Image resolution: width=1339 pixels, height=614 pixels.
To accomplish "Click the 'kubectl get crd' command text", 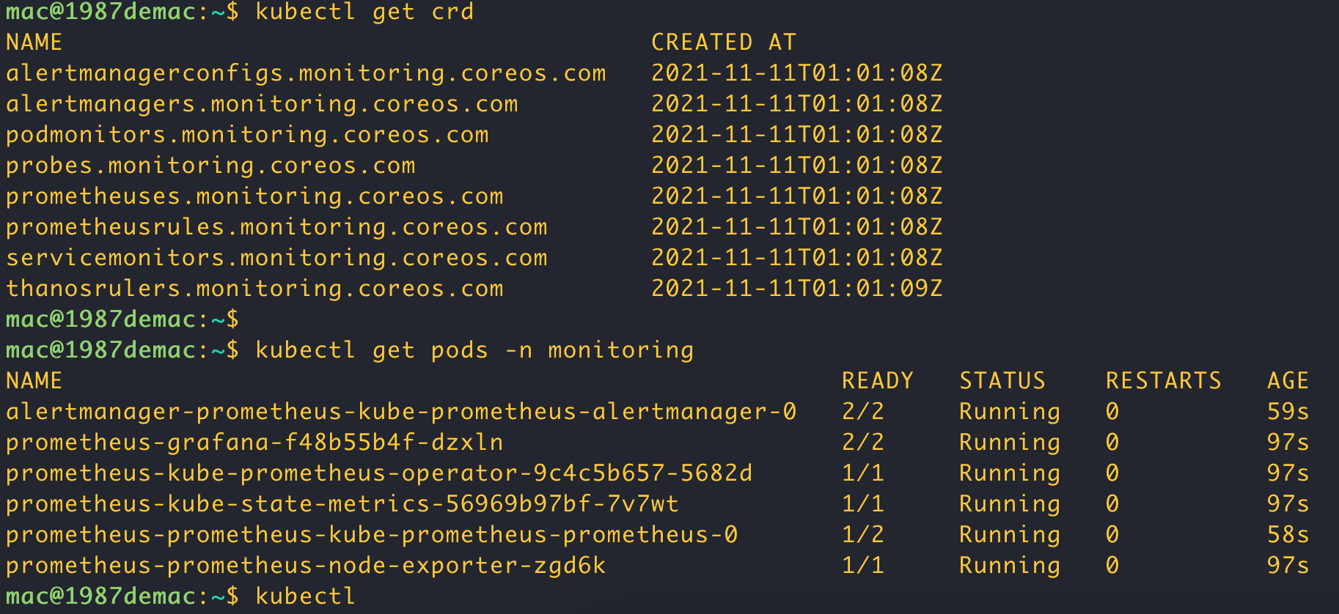I will [364, 12].
